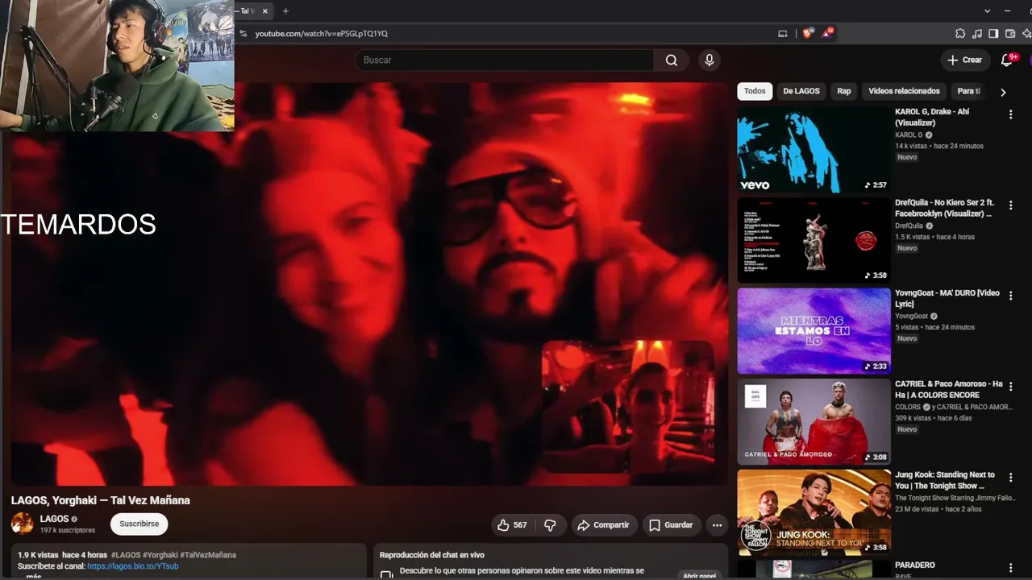Open the tab search dropdown chevron
Screen dimensions: 1032x580
pos(987,11)
